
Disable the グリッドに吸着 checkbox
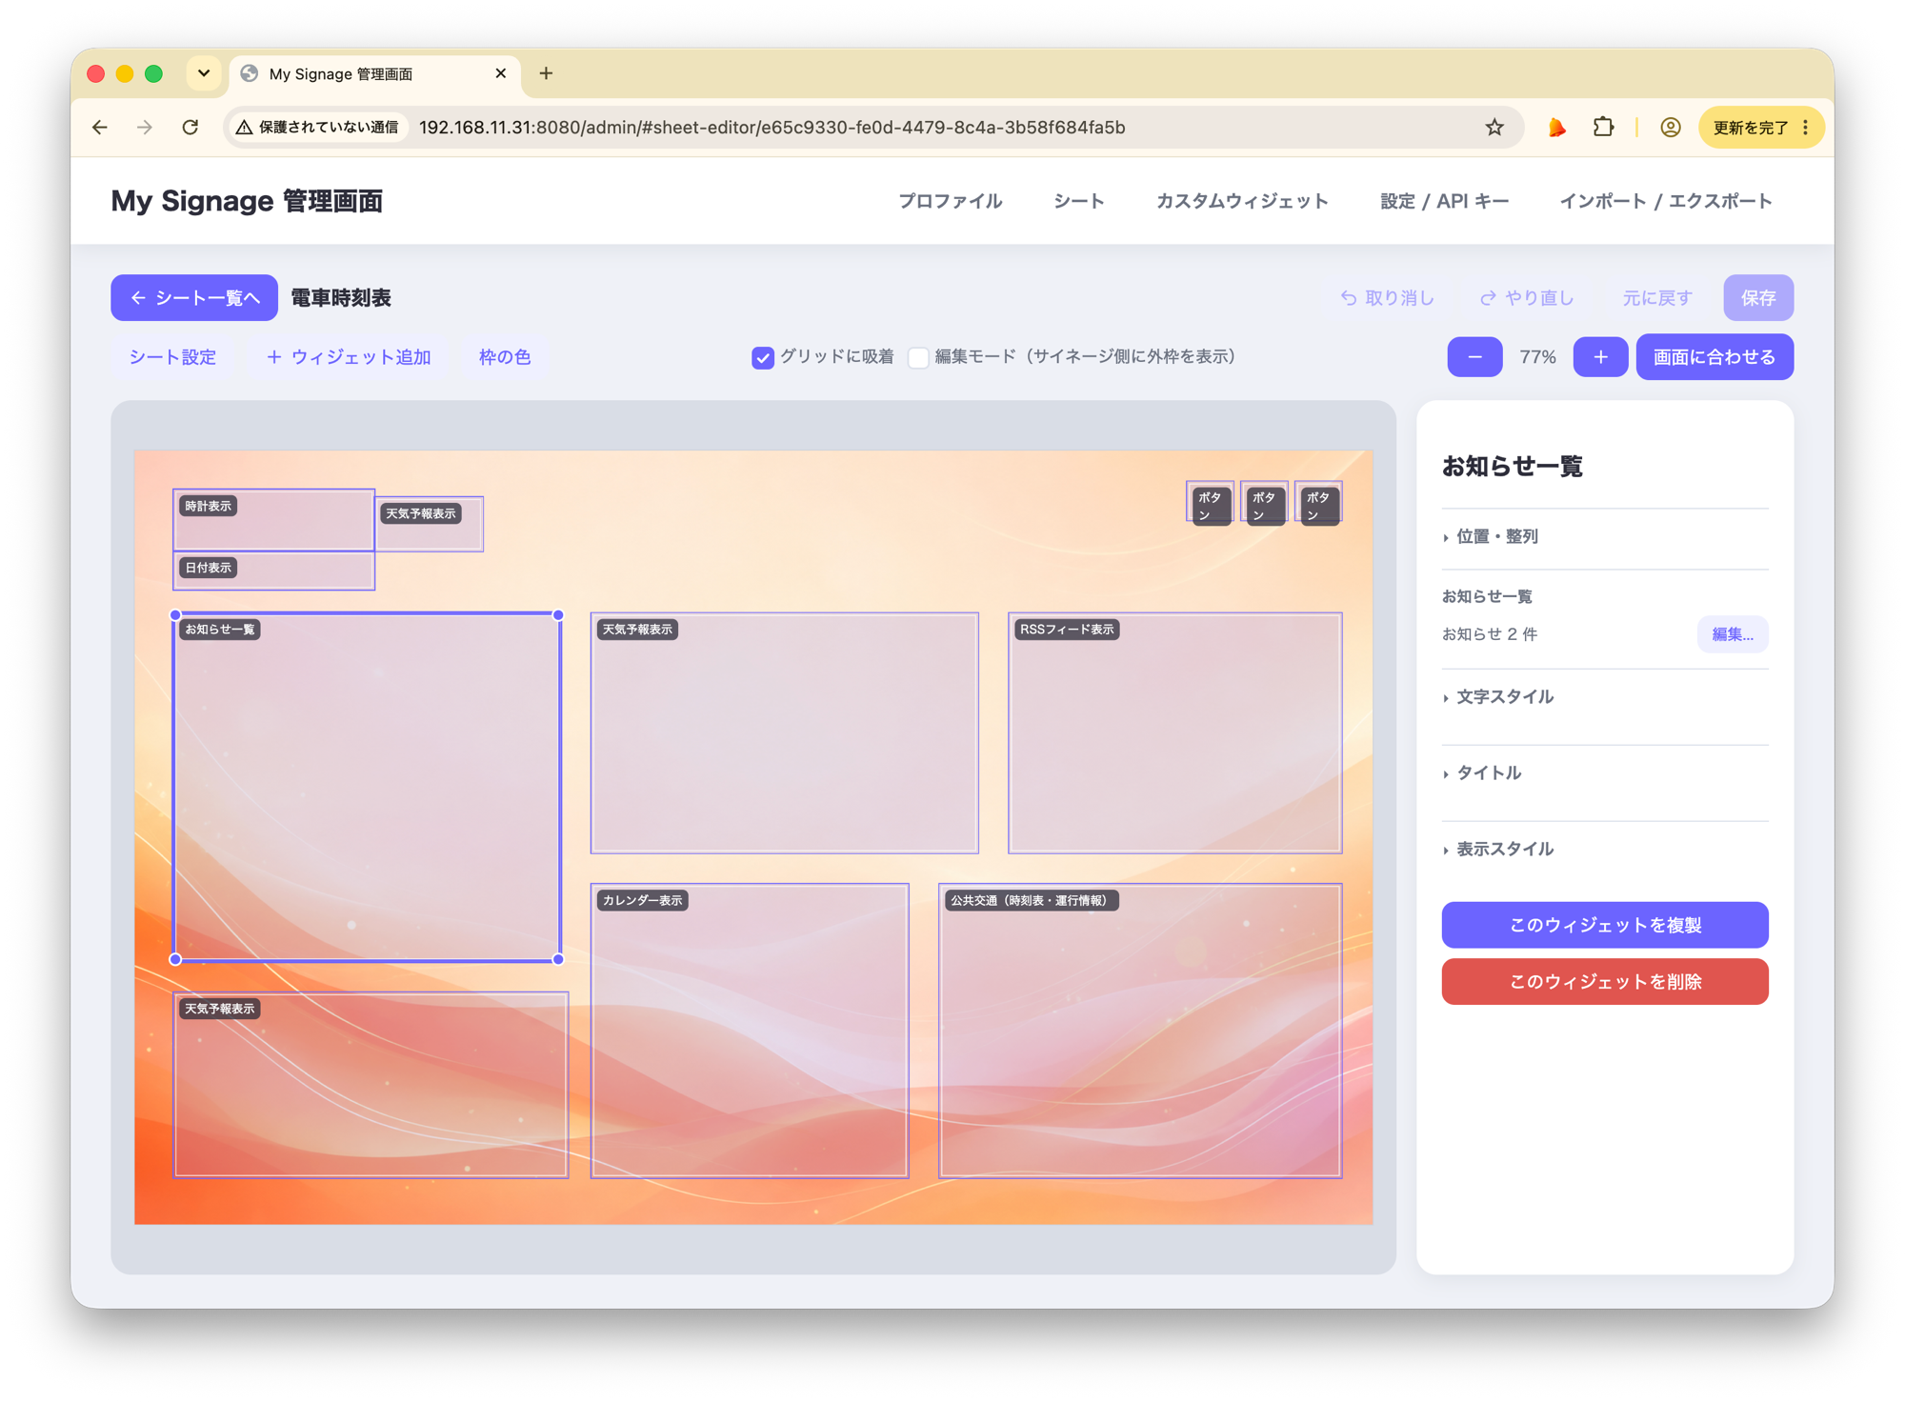coord(762,357)
